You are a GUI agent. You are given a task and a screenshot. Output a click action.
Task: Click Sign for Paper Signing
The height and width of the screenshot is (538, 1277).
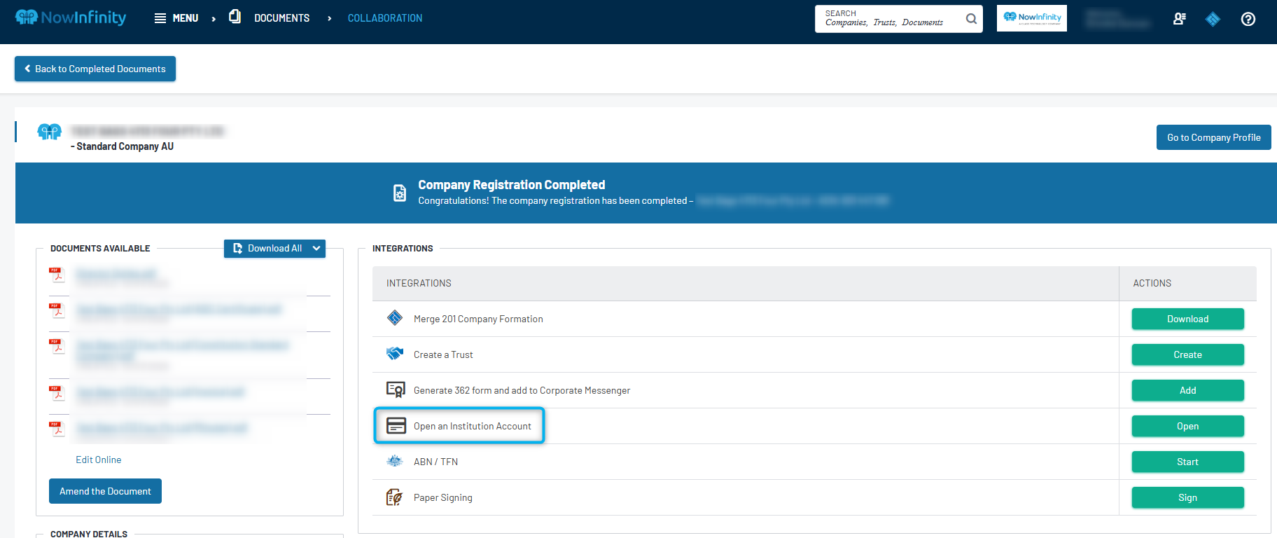(1187, 497)
